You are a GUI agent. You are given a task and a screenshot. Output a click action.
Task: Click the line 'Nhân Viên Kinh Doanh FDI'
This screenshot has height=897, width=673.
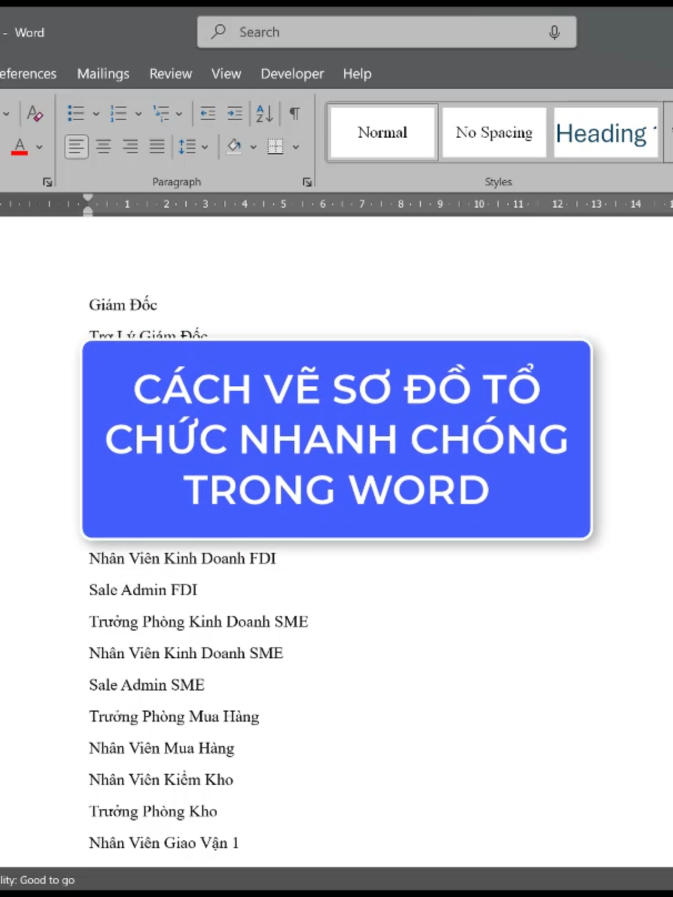(182, 558)
